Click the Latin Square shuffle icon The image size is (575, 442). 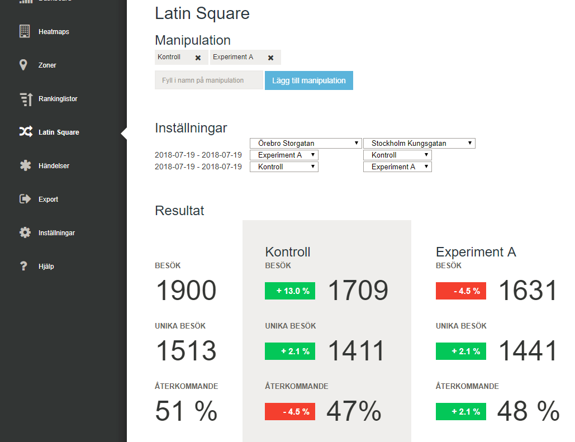(x=26, y=132)
